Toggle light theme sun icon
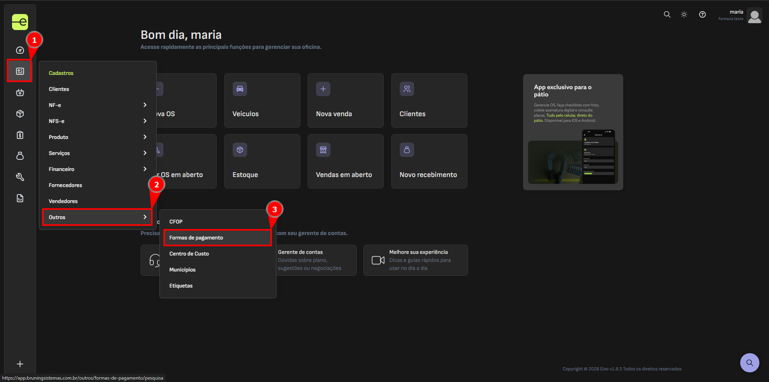 coord(684,14)
